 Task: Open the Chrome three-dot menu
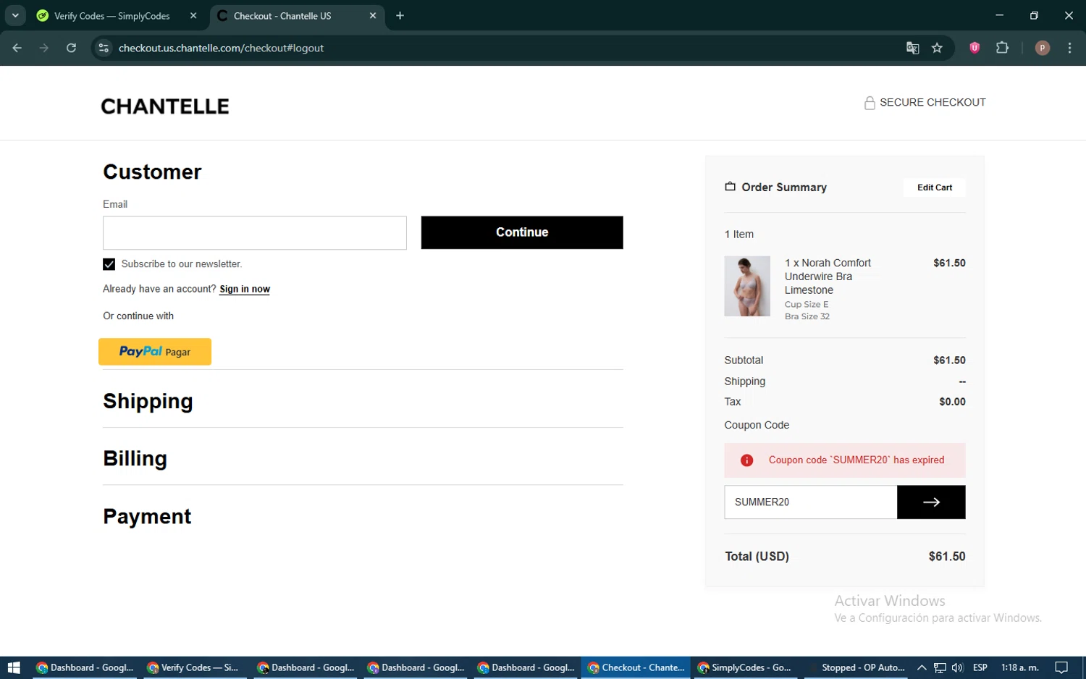click(x=1069, y=48)
